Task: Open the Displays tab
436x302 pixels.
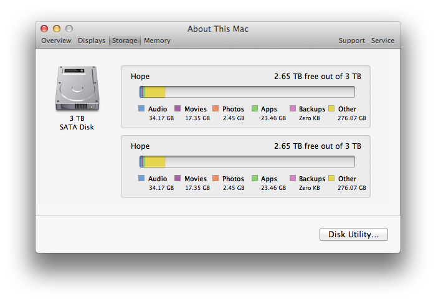Action: (x=92, y=40)
